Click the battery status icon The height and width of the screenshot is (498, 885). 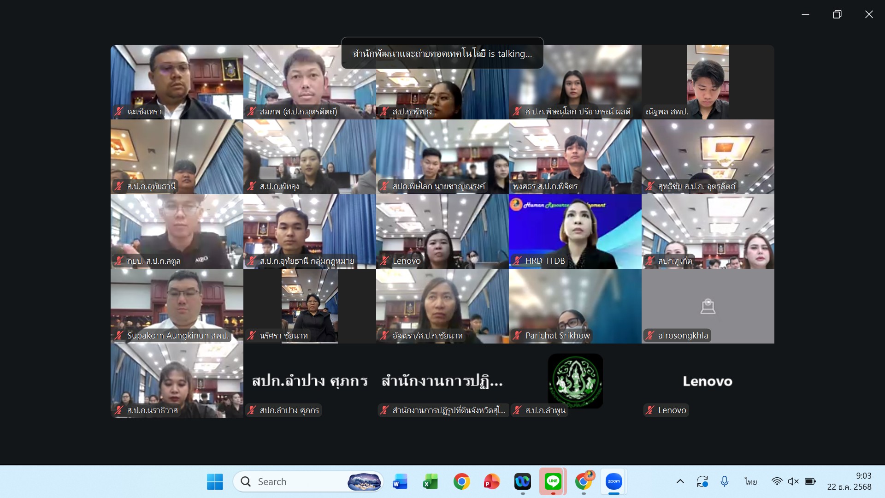pos(810,481)
